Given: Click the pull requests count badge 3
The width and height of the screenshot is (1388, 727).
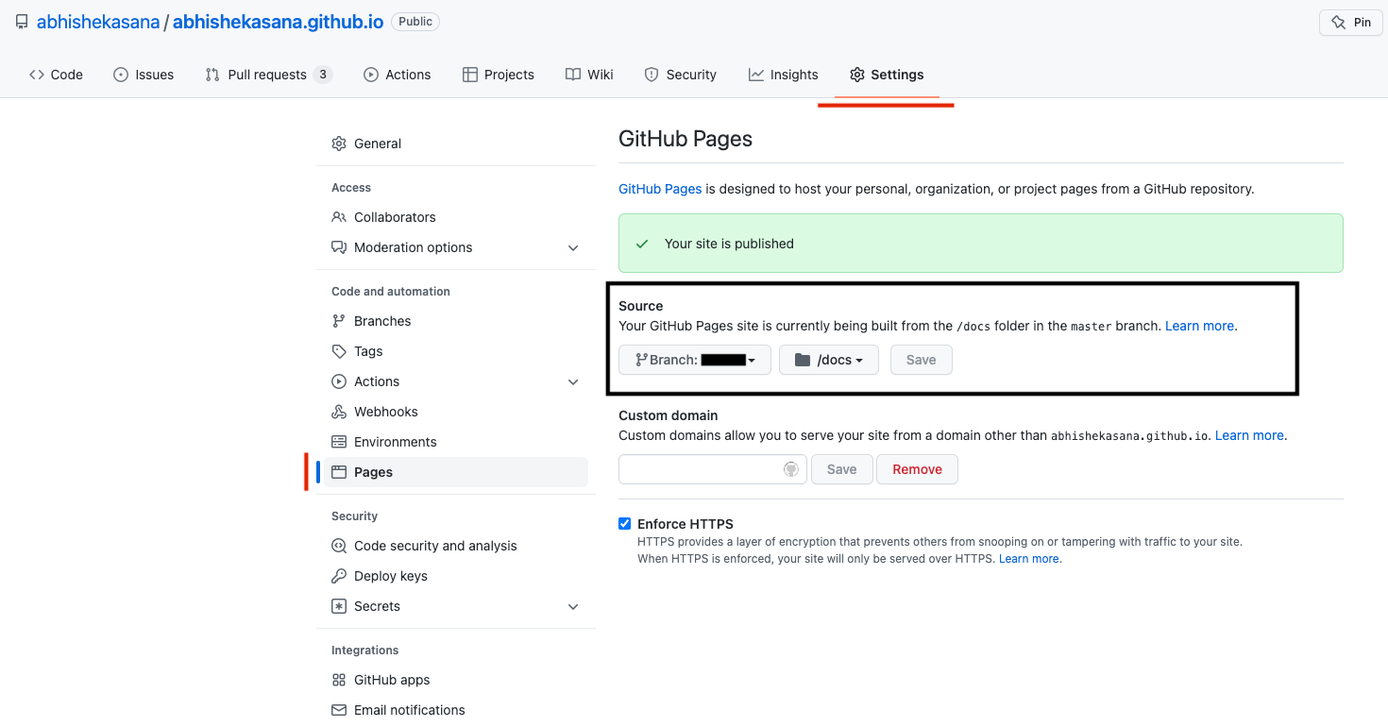Looking at the screenshot, I should coord(323,75).
